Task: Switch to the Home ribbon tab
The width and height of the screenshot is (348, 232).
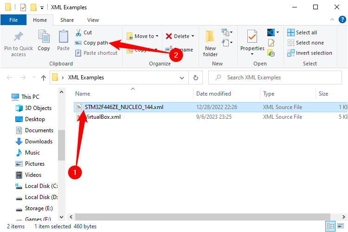Action: pos(40,20)
